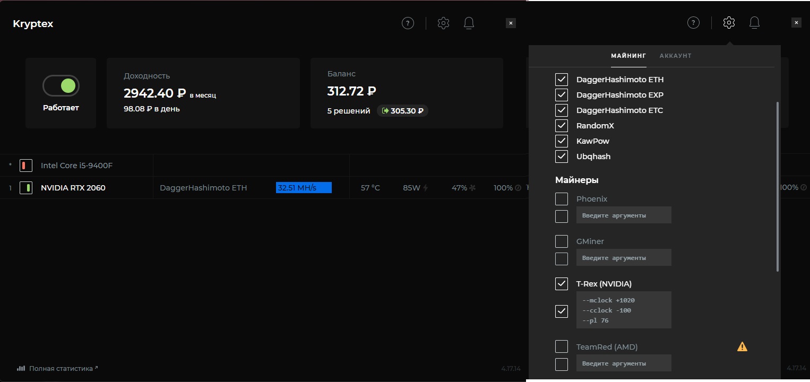Select the NVIDIA RTX 2060 row name
Image resolution: width=810 pixels, height=382 pixels.
[x=73, y=188]
